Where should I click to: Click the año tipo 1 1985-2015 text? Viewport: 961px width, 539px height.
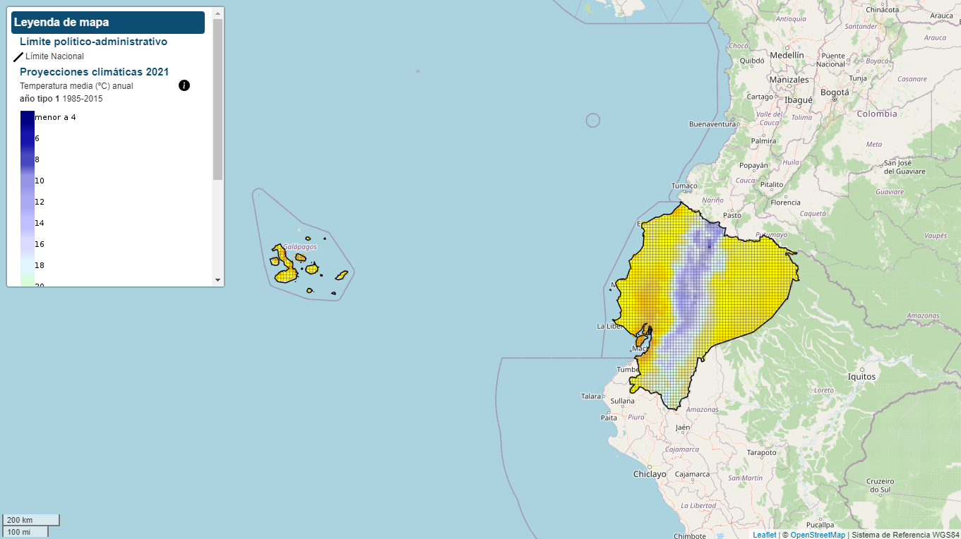[61, 99]
